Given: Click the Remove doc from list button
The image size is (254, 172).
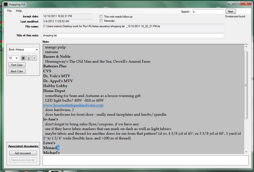Looking at the screenshot, I should 23,160.
